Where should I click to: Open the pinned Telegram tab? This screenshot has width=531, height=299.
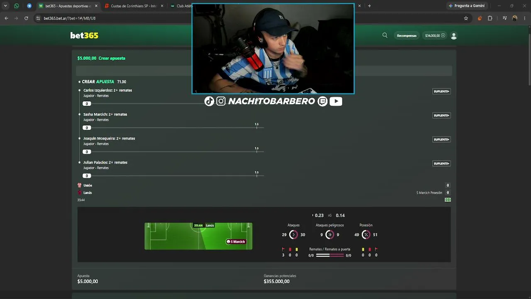tap(29, 6)
